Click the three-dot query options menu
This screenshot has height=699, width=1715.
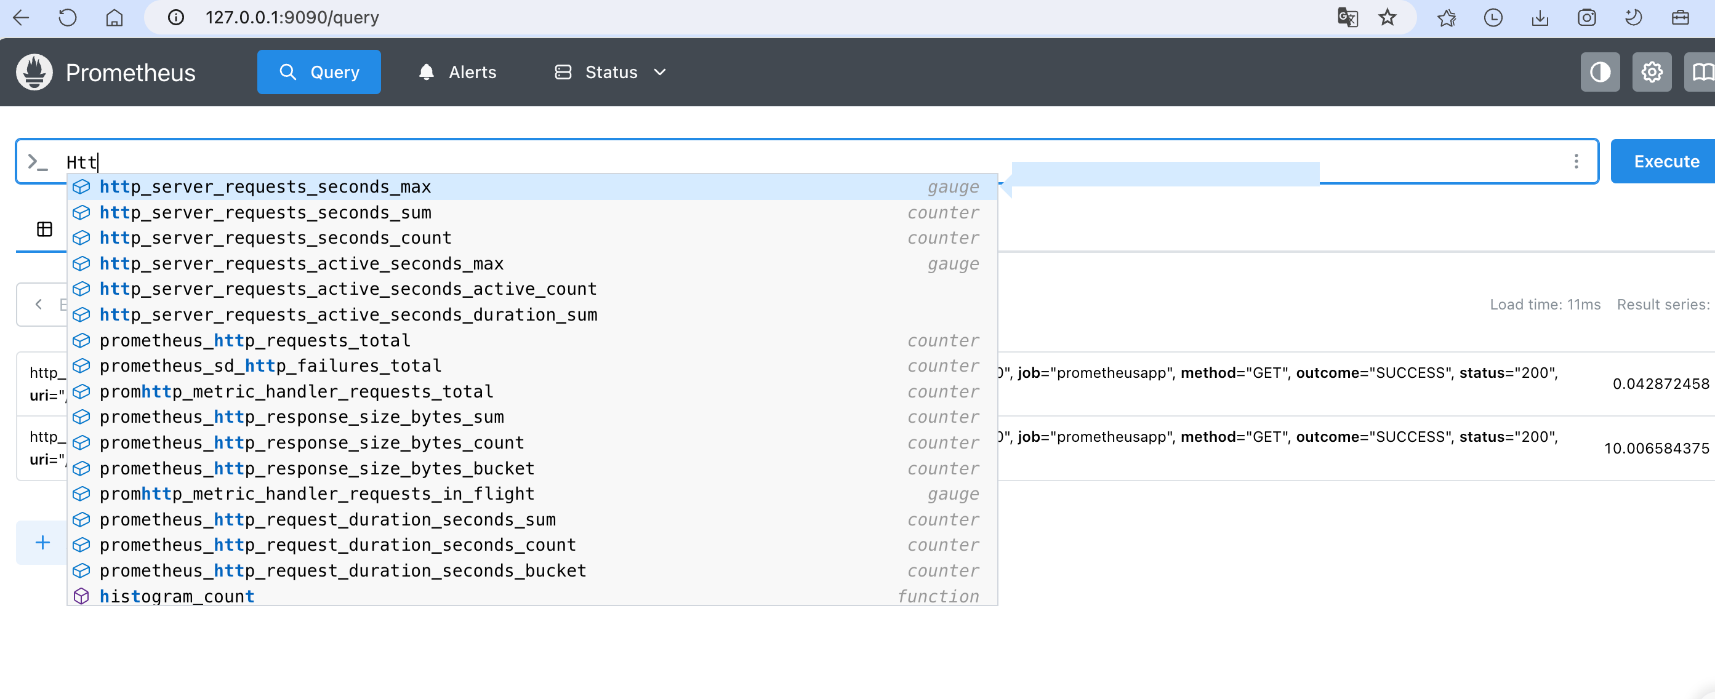tap(1575, 161)
